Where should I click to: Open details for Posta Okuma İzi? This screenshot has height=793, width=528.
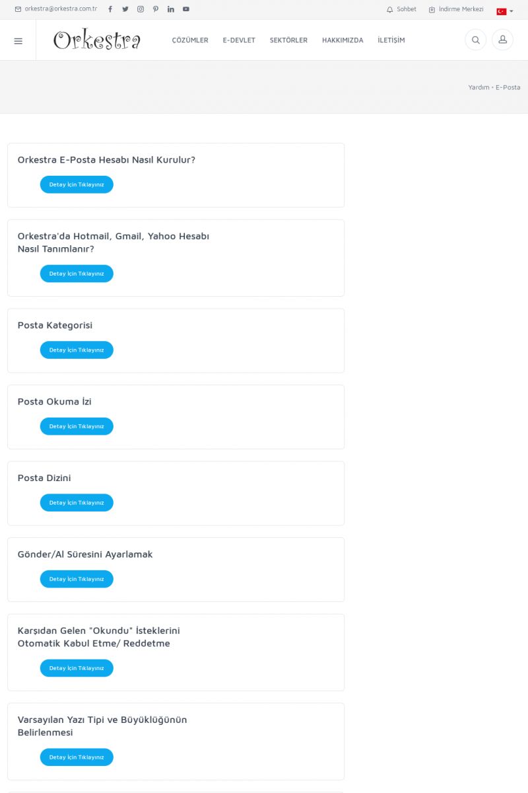[x=77, y=426]
